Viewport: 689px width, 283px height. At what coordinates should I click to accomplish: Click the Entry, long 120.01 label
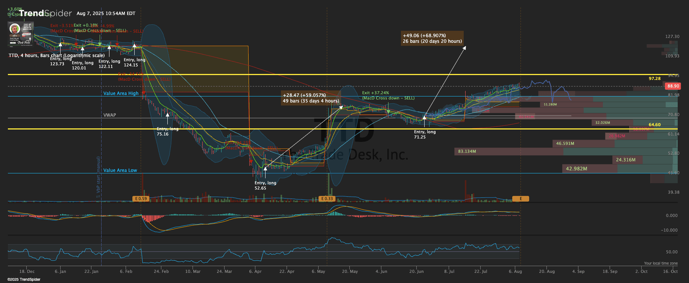coord(82,65)
